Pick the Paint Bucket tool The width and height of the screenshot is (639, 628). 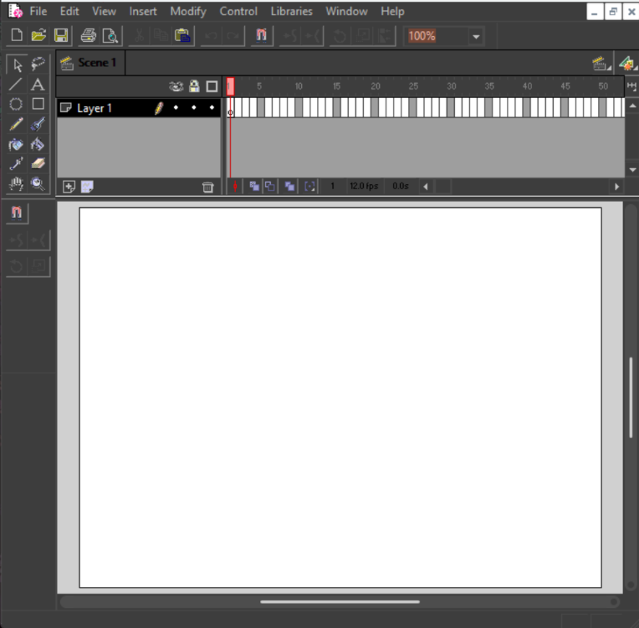(38, 145)
